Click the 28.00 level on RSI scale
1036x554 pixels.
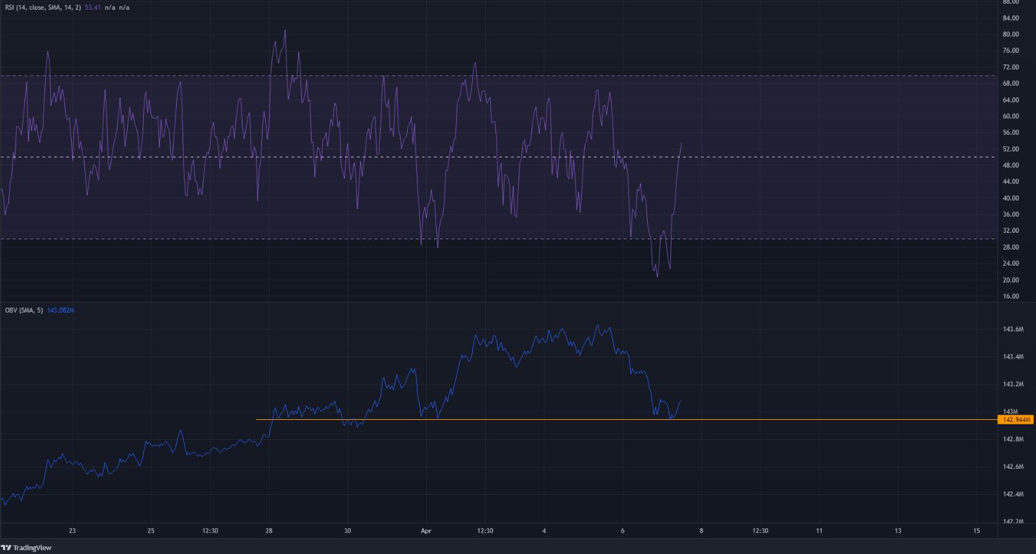(1011, 247)
